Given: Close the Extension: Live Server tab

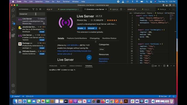Looking at the screenshot, I should point(106,9).
